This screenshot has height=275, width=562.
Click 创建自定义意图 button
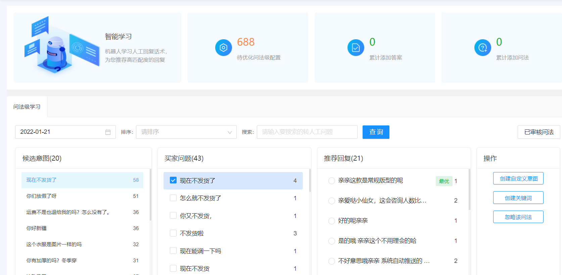coord(518,178)
